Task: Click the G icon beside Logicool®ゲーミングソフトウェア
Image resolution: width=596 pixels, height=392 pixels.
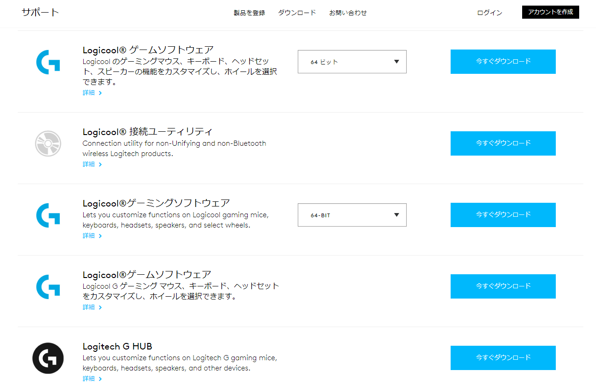Action: tap(48, 215)
